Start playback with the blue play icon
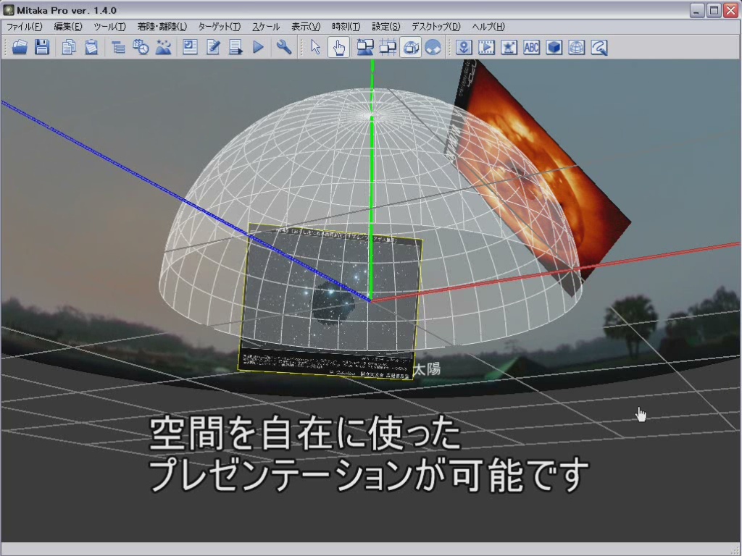The height and width of the screenshot is (556, 742). [x=259, y=47]
